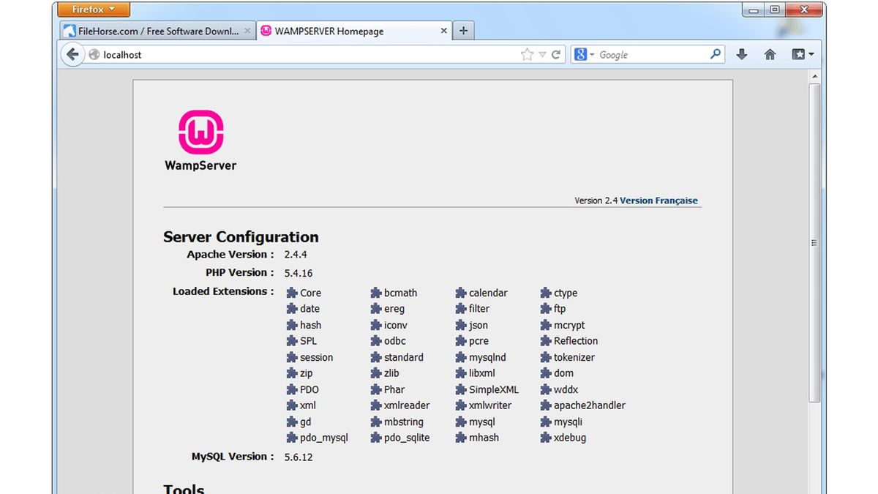Click the Downloads arrow icon
The image size is (878, 494).
coord(741,54)
